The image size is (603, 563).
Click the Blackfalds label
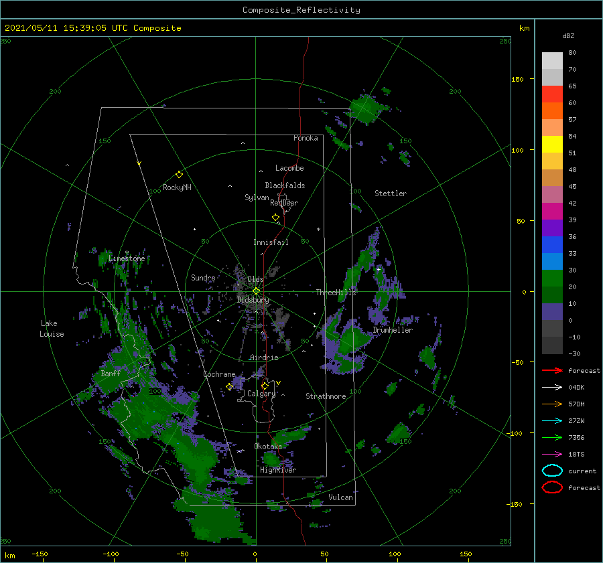pyautogui.click(x=285, y=185)
